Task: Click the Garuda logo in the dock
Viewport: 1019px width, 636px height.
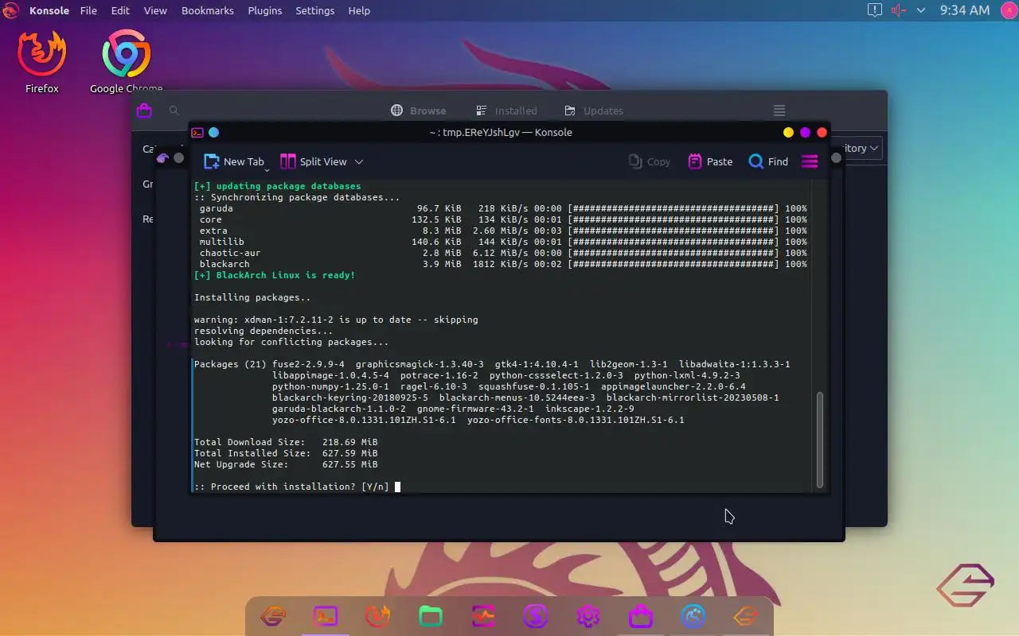Action: 273,615
